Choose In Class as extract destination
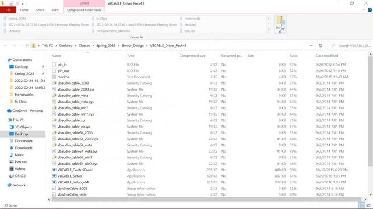This screenshot has height=209, width=373. pos(101,19)
